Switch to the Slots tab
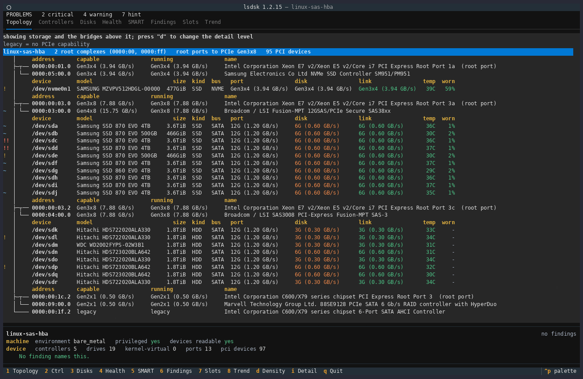 (x=191, y=22)
